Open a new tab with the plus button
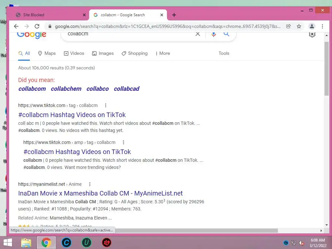Screen dimensions: 332x249 pos(174,15)
